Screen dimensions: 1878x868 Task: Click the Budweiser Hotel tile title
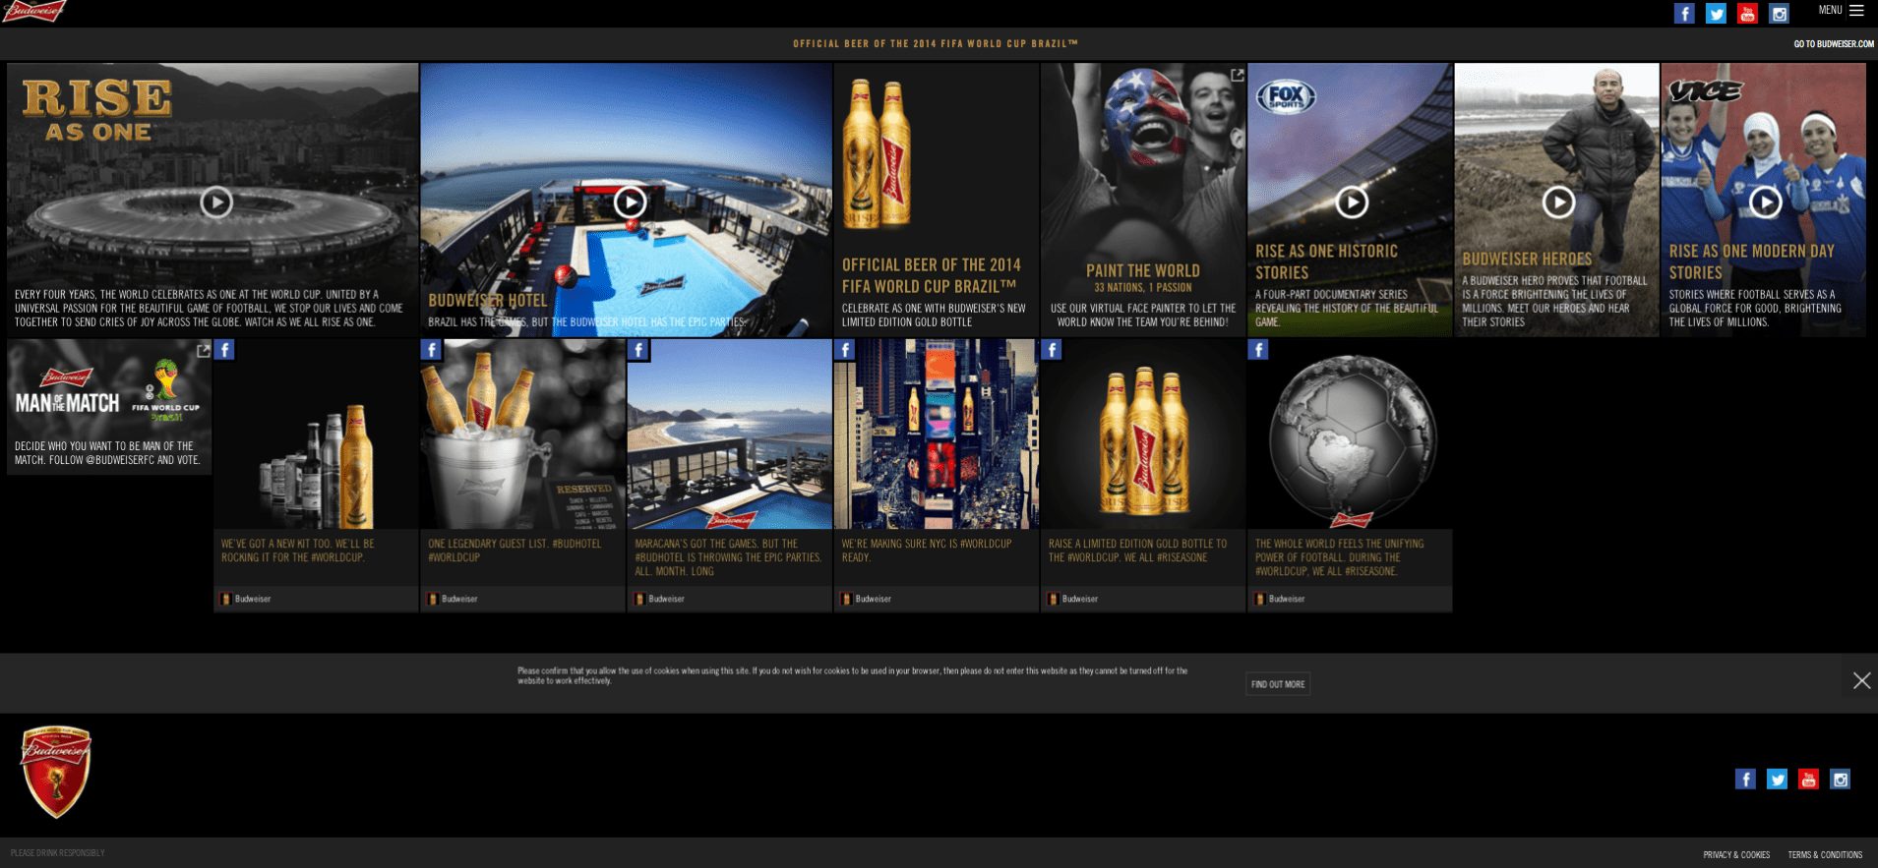pyautogui.click(x=487, y=301)
